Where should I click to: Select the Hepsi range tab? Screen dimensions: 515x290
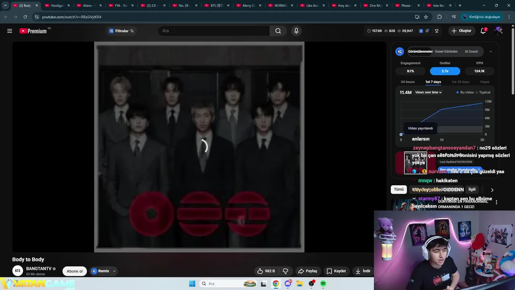pos(484,82)
